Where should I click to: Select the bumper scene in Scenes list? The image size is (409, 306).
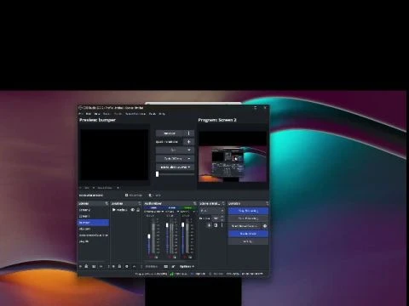[93, 223]
